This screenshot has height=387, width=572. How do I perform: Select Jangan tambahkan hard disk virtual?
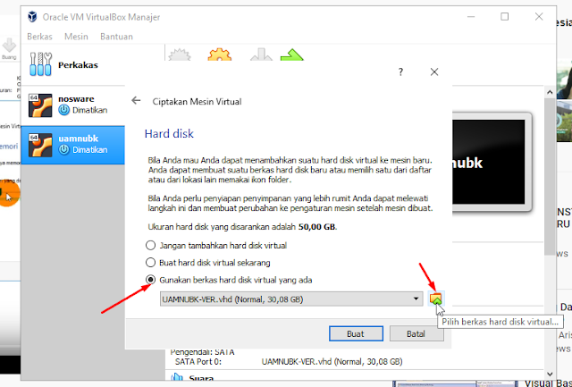[216, 246]
